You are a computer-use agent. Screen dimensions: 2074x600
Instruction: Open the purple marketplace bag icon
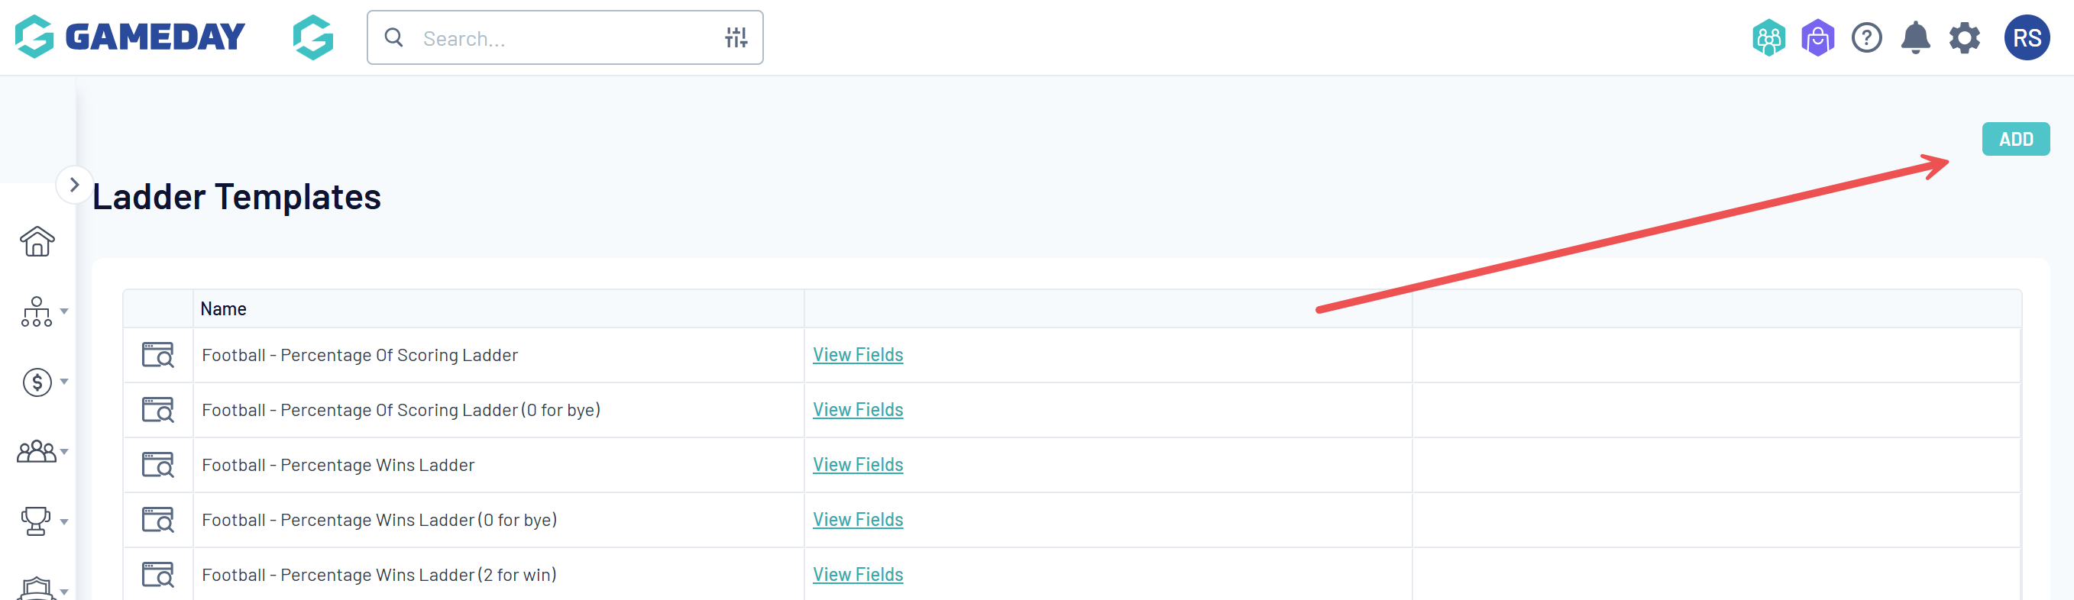[x=1817, y=38]
